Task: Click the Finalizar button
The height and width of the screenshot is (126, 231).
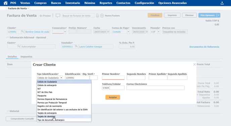Action: pyautogui.click(x=155, y=15)
